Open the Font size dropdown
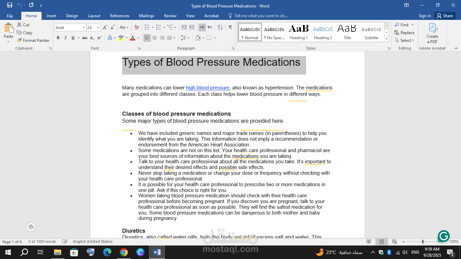The width and height of the screenshot is (461, 259). [98, 27]
